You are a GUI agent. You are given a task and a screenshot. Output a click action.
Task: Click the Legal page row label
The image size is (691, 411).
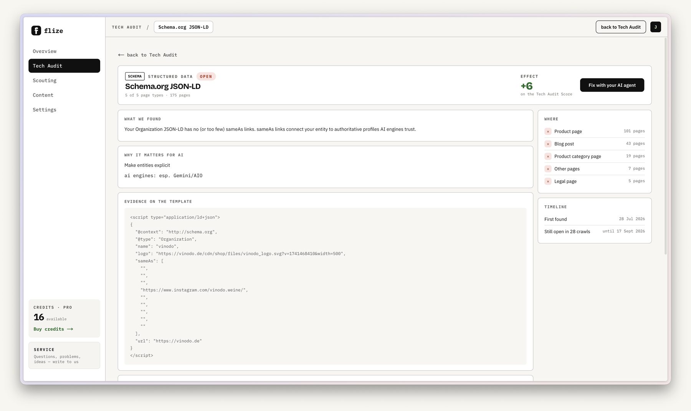[565, 182]
